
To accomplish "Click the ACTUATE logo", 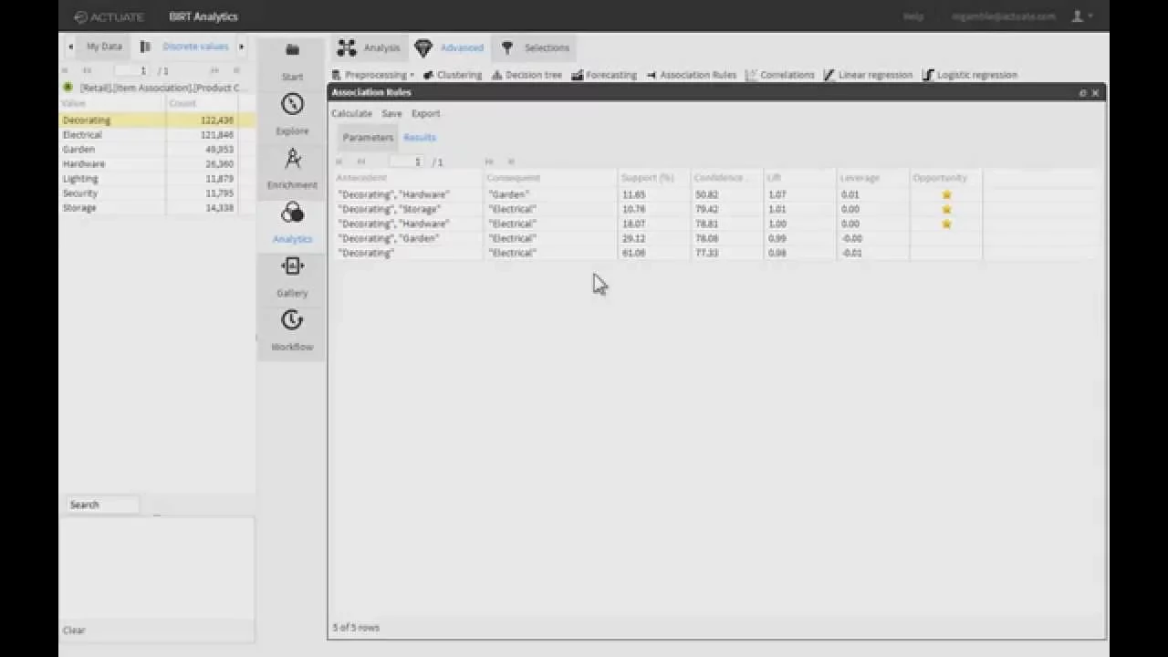I will 109,16.
